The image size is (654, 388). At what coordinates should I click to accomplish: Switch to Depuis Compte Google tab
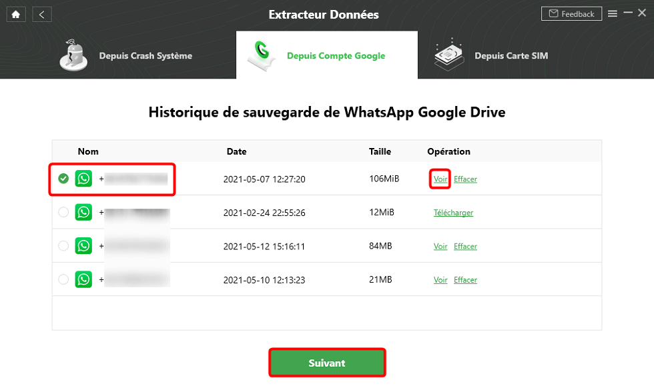[326, 55]
